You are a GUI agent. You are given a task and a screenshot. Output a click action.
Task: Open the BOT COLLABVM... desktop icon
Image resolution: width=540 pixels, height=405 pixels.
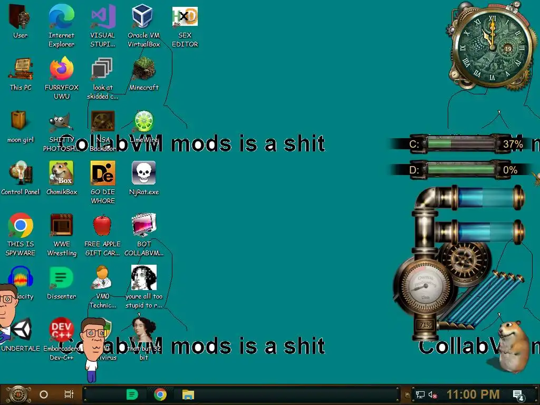click(143, 235)
